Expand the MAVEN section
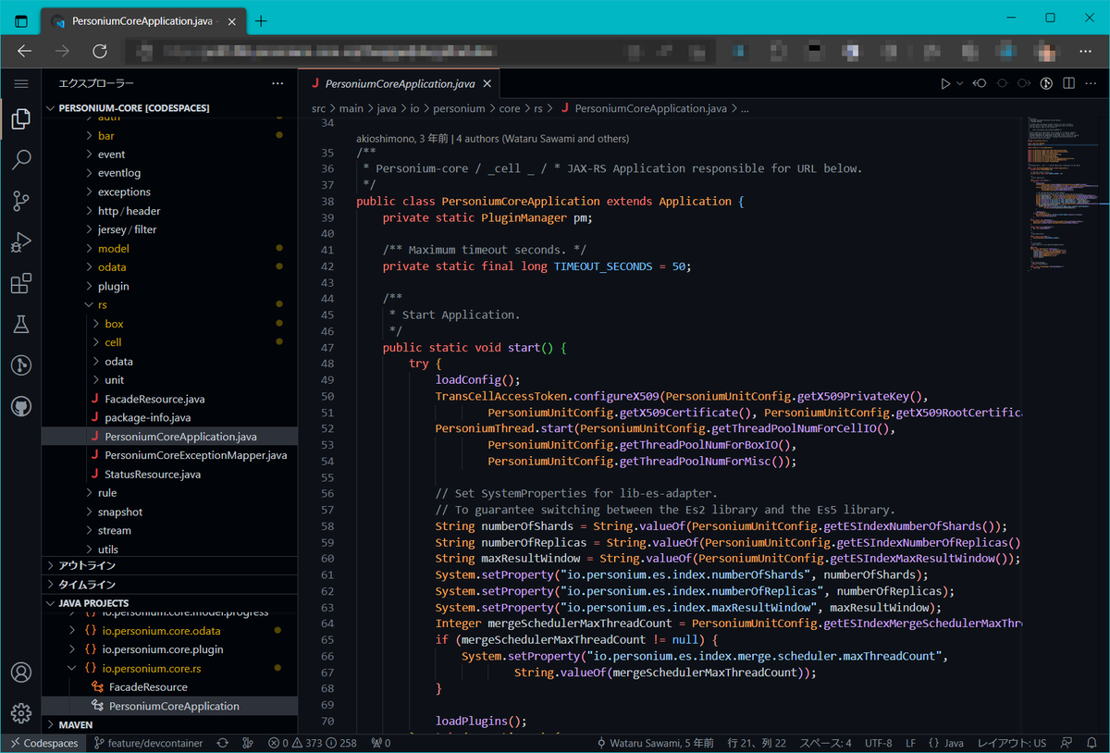 tap(170, 725)
